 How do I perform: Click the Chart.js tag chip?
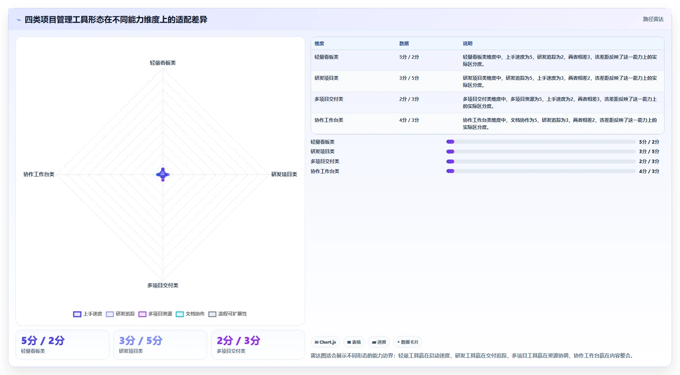click(x=325, y=342)
